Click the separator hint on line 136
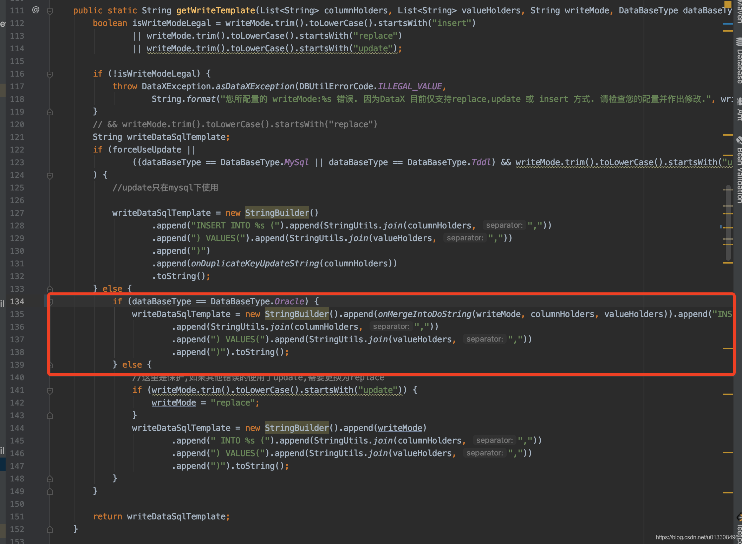This screenshot has height=544, width=742. 391,326
